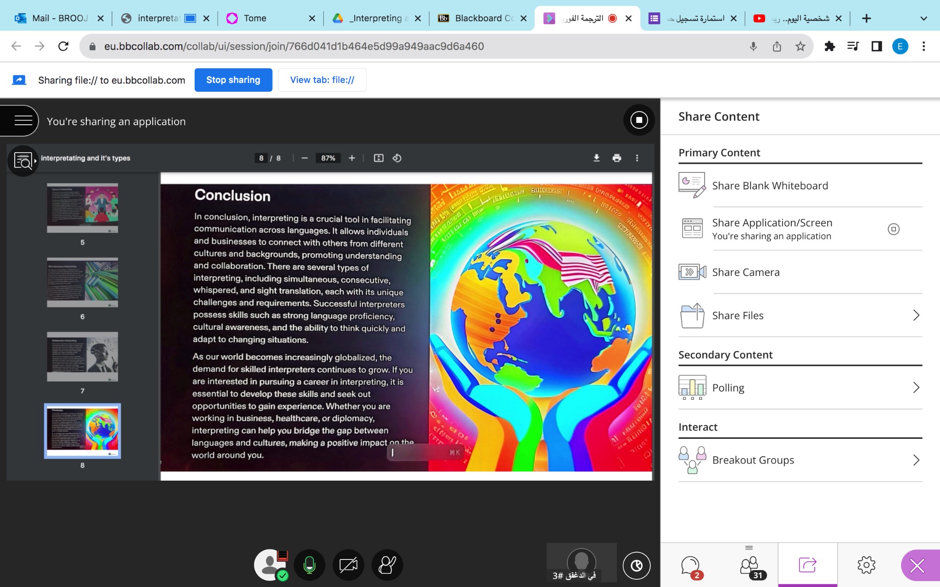Screen dimensions: 940x587
Task: Stop Share Application/Screen sharing
Action: pyautogui.click(x=893, y=229)
